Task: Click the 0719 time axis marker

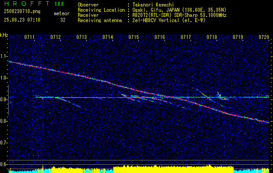Action: pyautogui.click(x=238, y=37)
